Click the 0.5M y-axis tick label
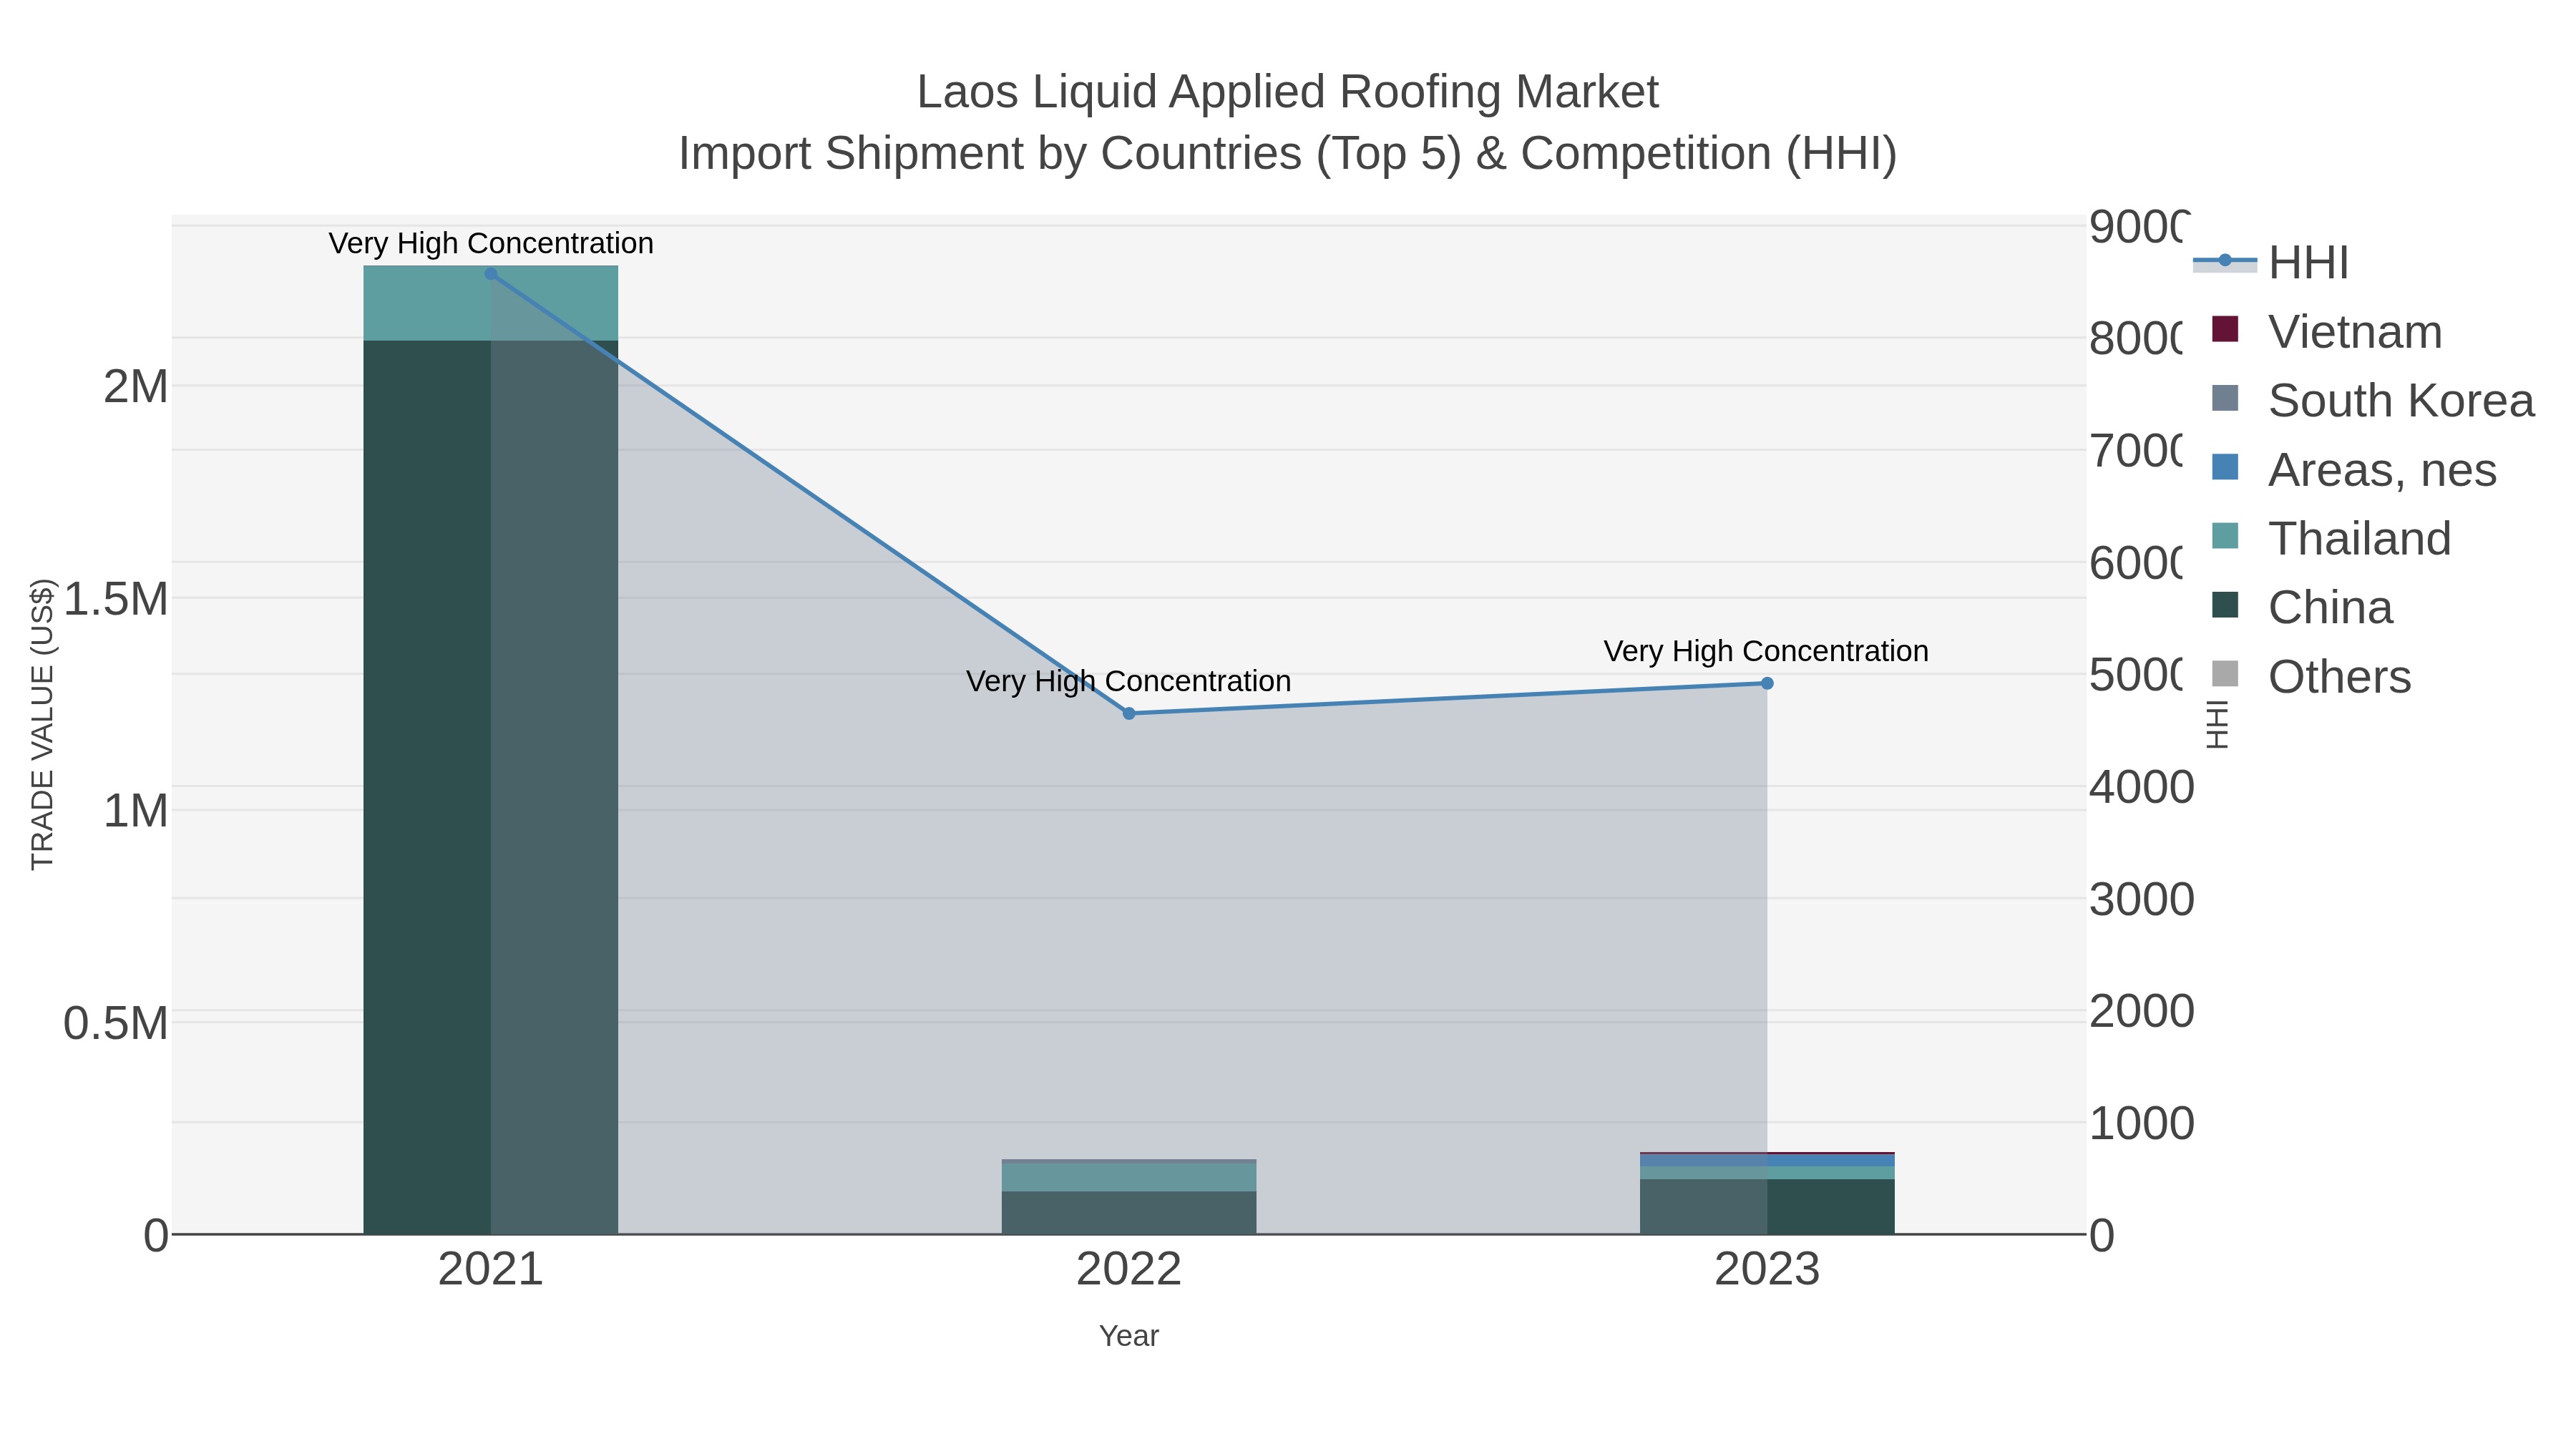The image size is (2576, 1449). [116, 1024]
